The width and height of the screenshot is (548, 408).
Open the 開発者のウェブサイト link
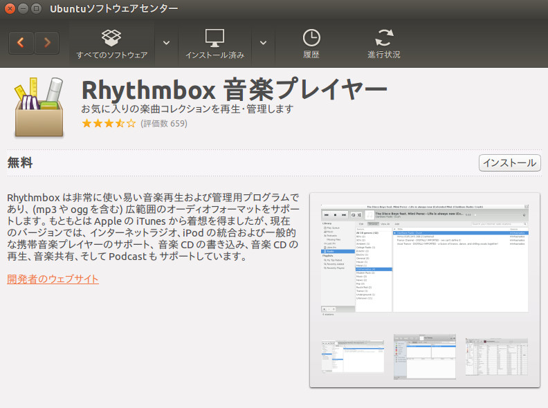click(53, 279)
